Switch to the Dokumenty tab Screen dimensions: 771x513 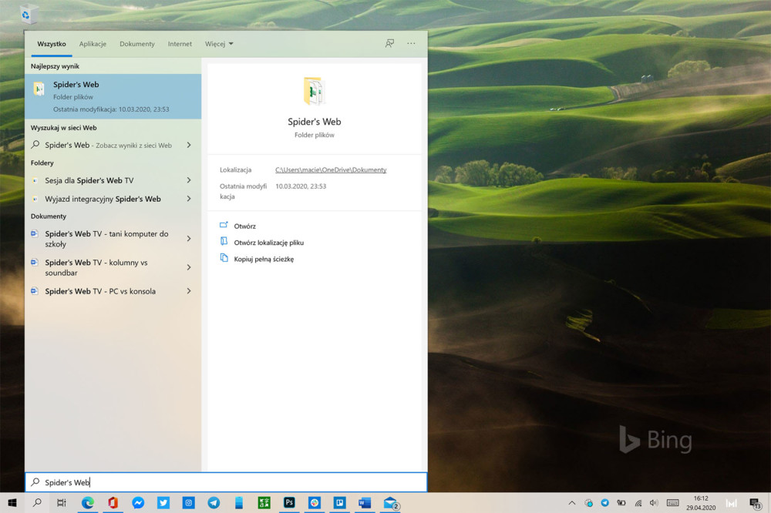click(136, 44)
